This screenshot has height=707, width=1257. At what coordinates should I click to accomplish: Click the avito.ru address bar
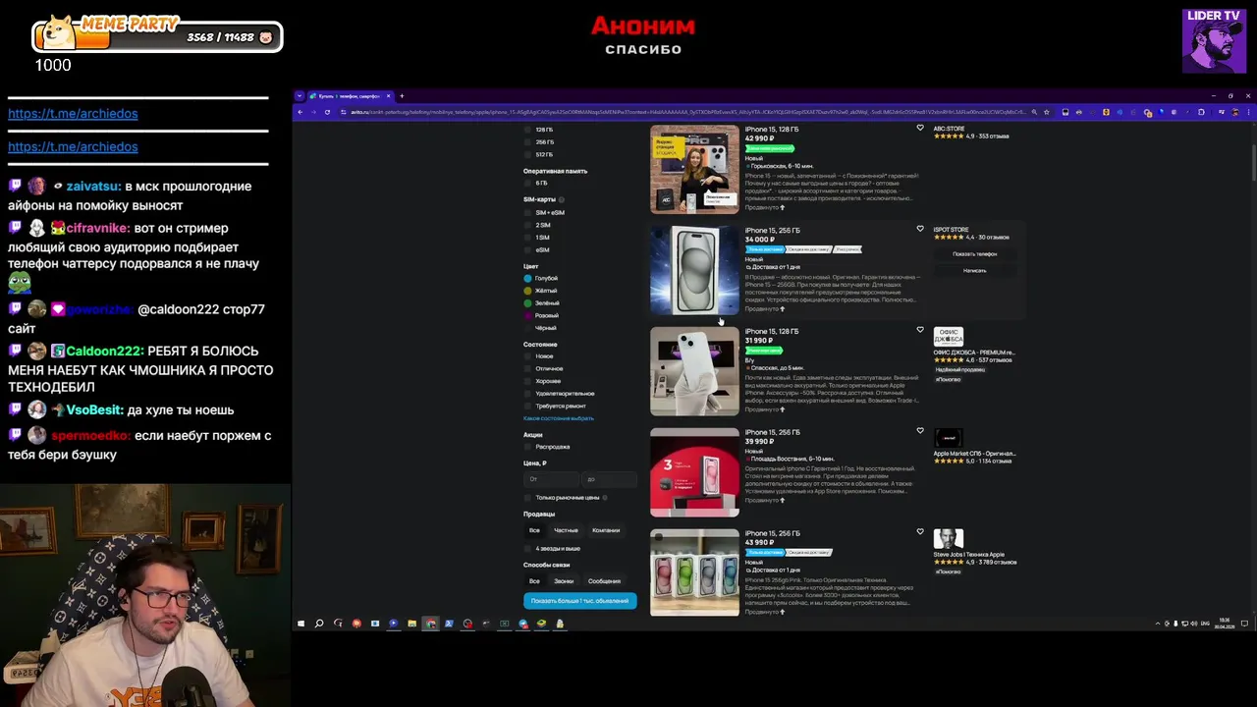[687, 112]
